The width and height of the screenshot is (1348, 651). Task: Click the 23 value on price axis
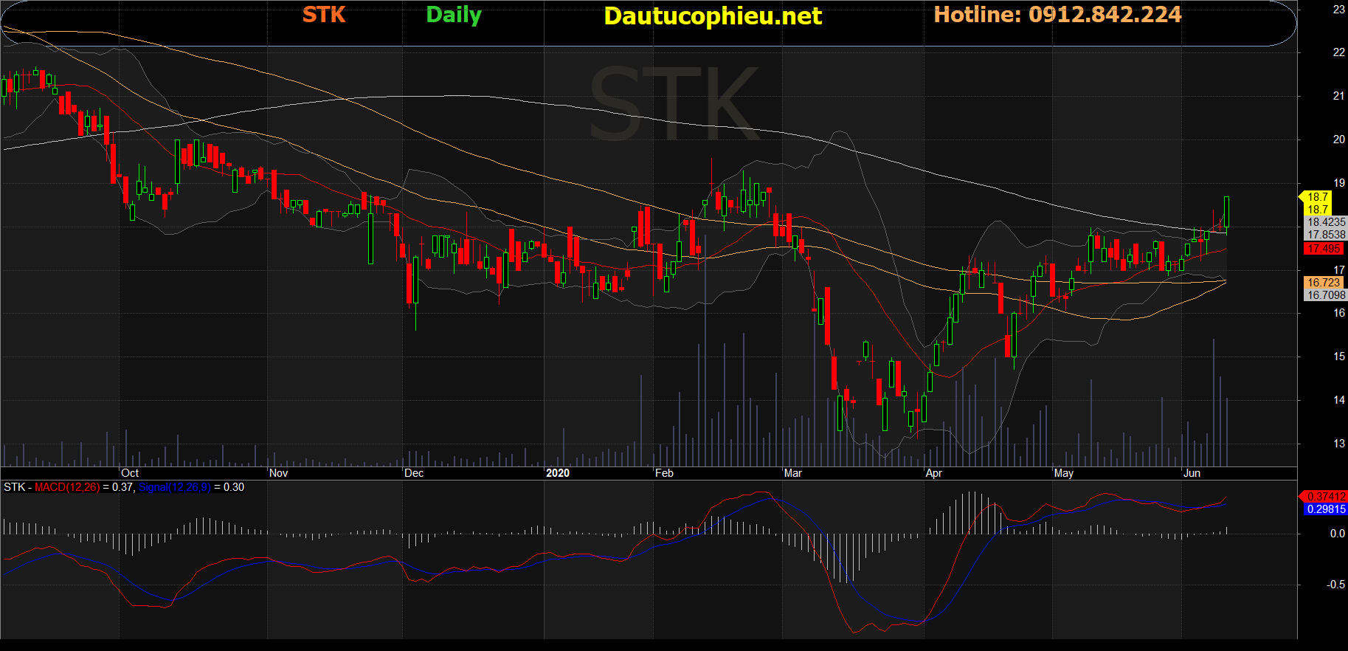pos(1338,10)
